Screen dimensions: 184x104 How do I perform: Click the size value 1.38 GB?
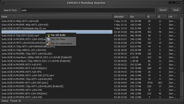point(134,61)
